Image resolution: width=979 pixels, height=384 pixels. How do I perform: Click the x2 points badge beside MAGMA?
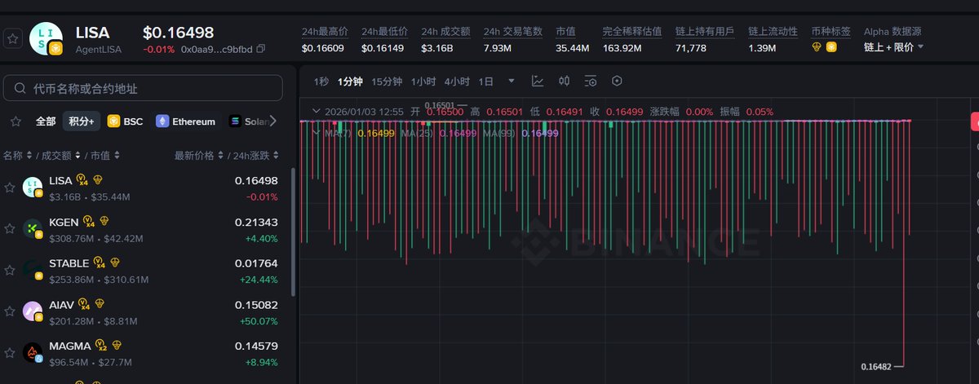[x=101, y=345]
